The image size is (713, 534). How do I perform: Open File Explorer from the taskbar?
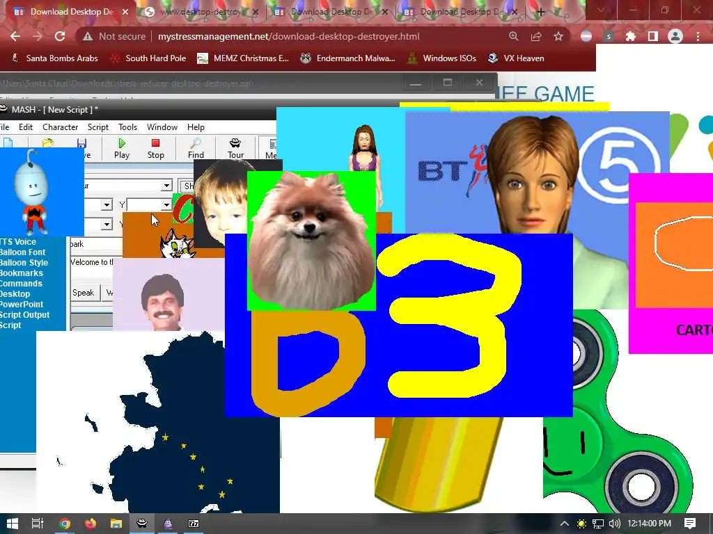coord(116,524)
